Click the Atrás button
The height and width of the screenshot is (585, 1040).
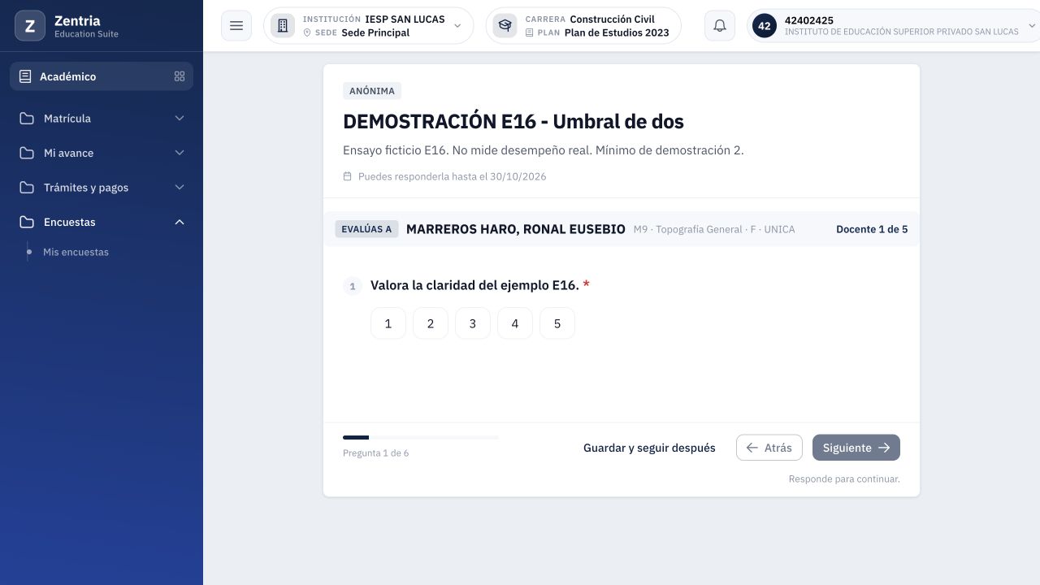[769, 448]
